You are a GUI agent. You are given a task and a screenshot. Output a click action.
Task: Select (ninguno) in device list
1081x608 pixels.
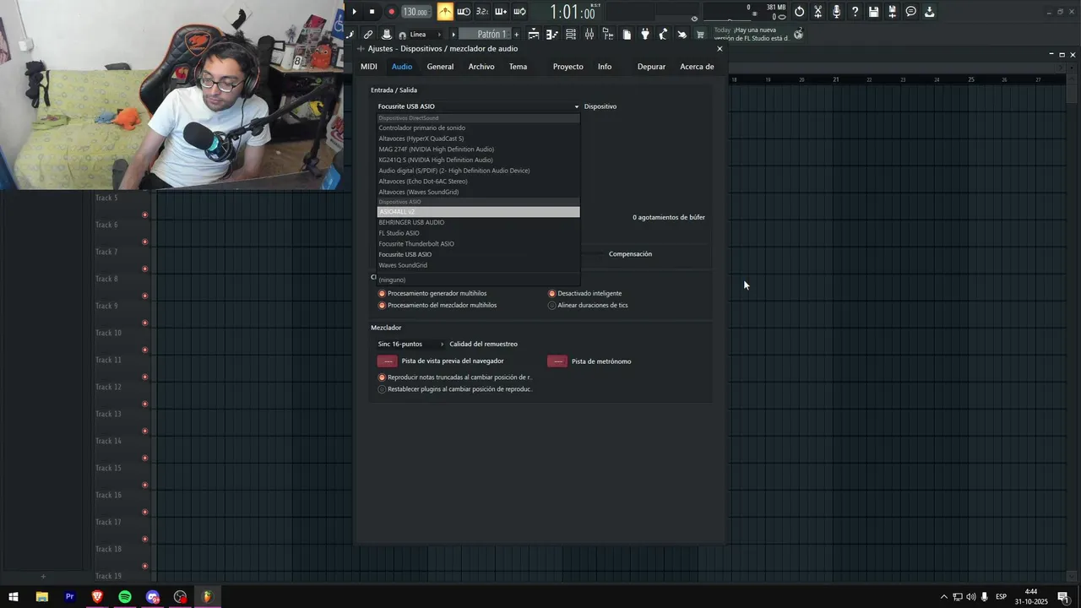point(478,280)
